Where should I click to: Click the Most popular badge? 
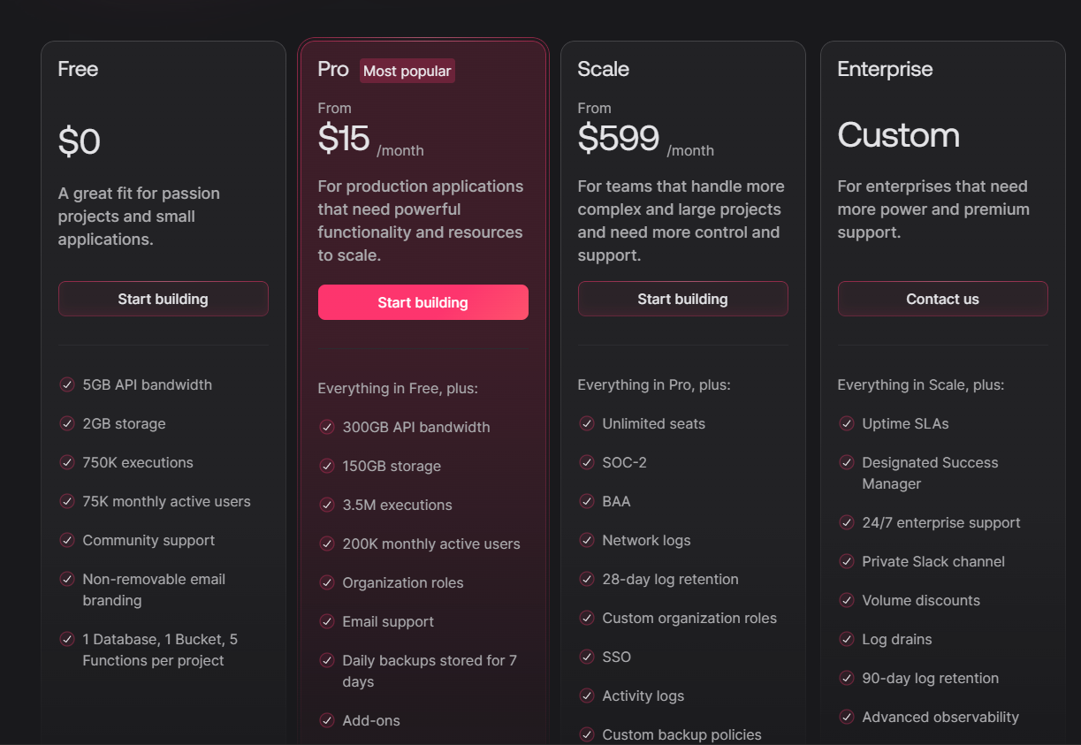click(407, 71)
